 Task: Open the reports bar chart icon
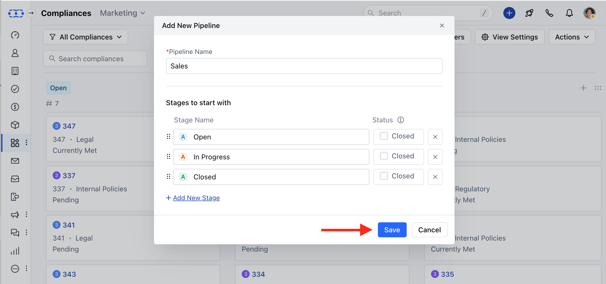15,251
